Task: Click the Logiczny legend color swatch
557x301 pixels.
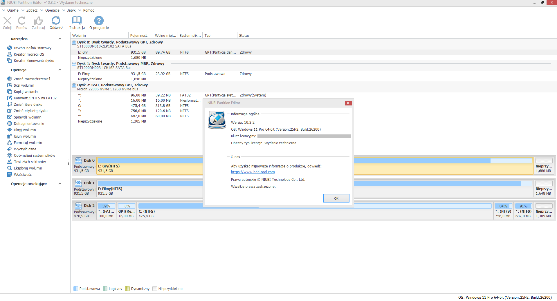Action: 105,289
